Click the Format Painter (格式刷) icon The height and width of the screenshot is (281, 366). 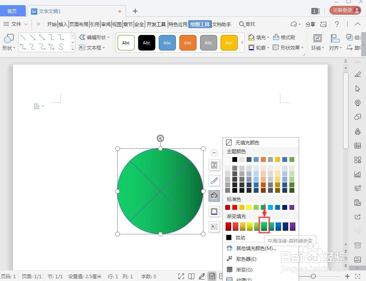click(284, 37)
